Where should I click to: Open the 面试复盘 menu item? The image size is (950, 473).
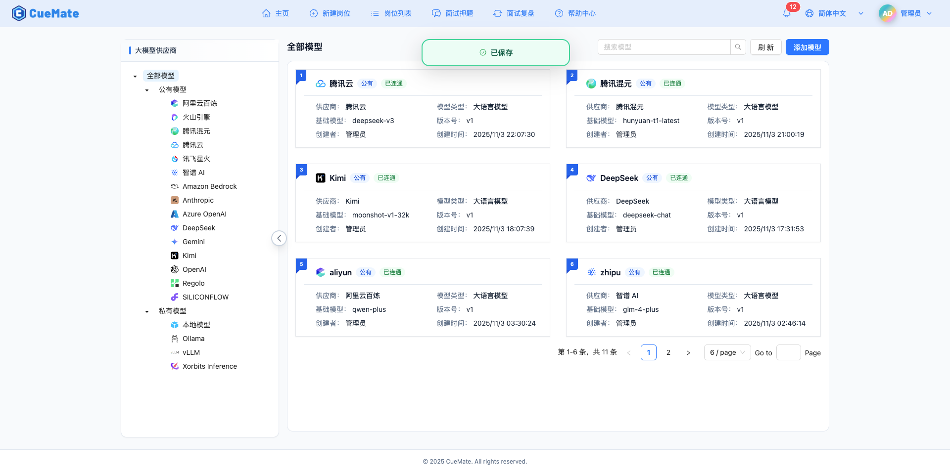click(514, 13)
